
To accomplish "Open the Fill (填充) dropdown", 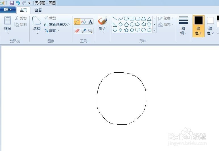I will pyautogui.click(x=166, y=24).
